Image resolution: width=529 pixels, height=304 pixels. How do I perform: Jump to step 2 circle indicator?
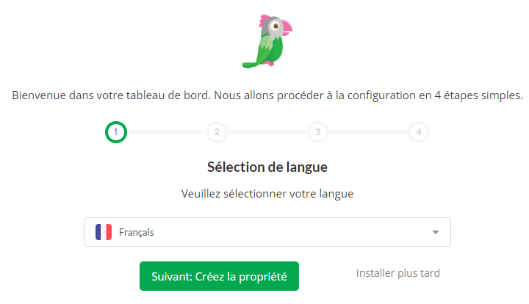point(217,132)
